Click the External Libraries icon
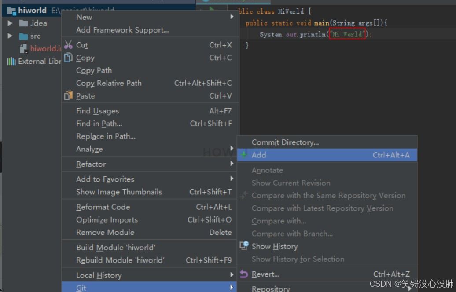Viewport: 456px width, 292px height. pos(11,61)
